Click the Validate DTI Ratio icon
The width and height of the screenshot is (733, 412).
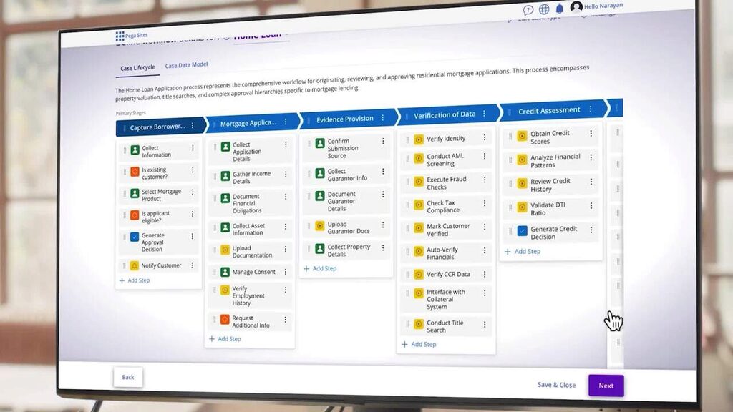click(x=522, y=207)
